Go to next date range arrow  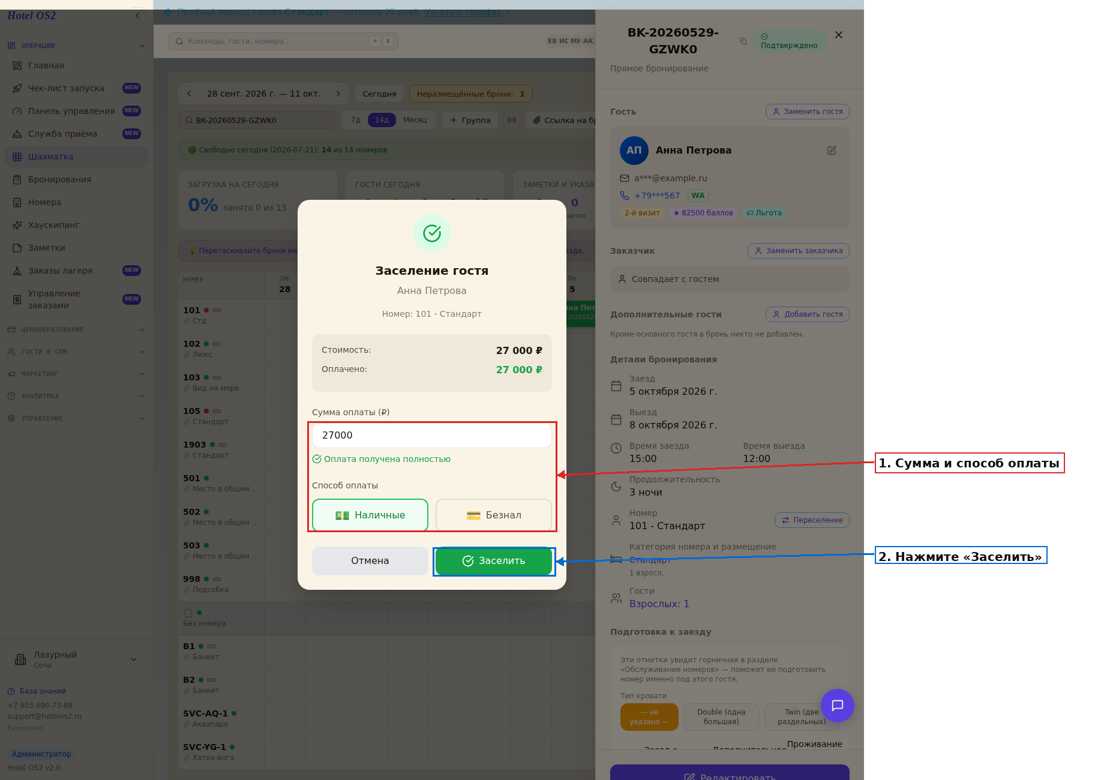[x=338, y=94]
